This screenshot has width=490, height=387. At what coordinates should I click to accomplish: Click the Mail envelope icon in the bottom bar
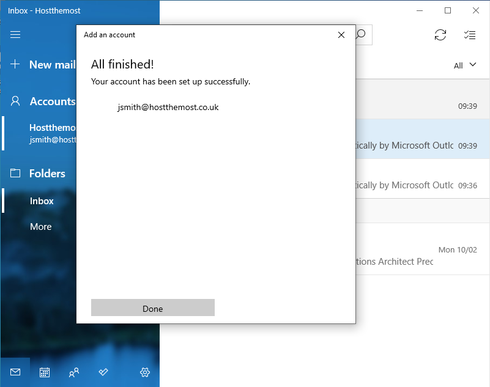[15, 372]
